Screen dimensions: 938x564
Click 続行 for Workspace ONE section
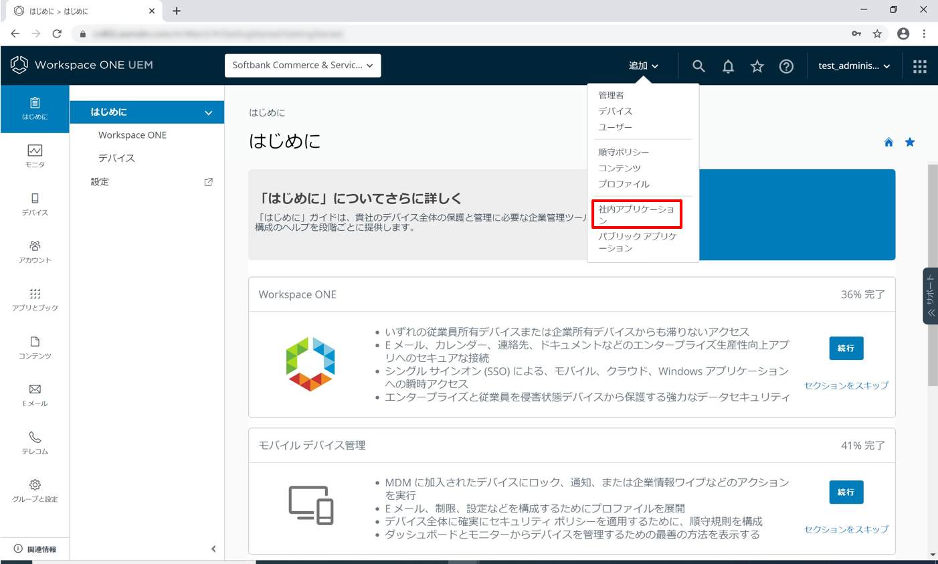click(846, 348)
